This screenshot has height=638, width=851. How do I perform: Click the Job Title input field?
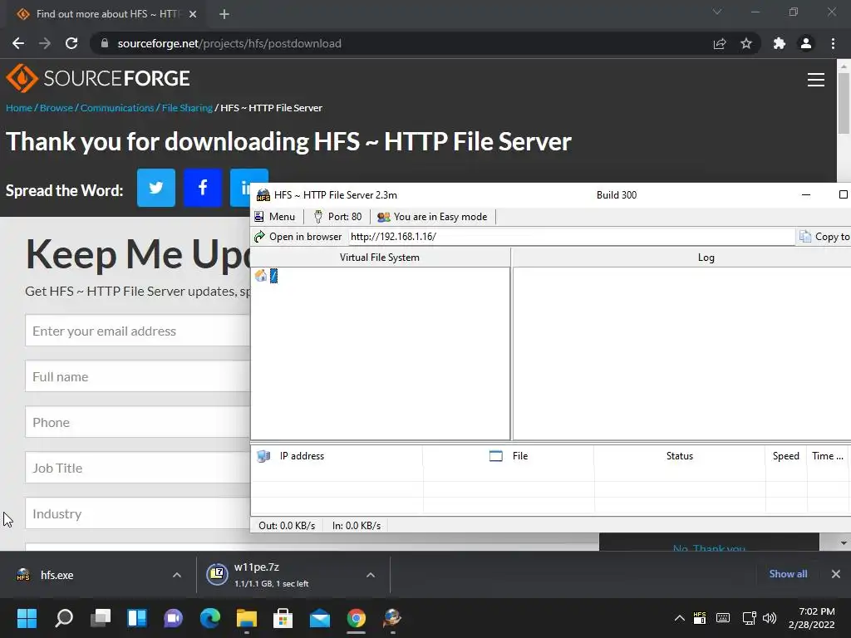138,467
